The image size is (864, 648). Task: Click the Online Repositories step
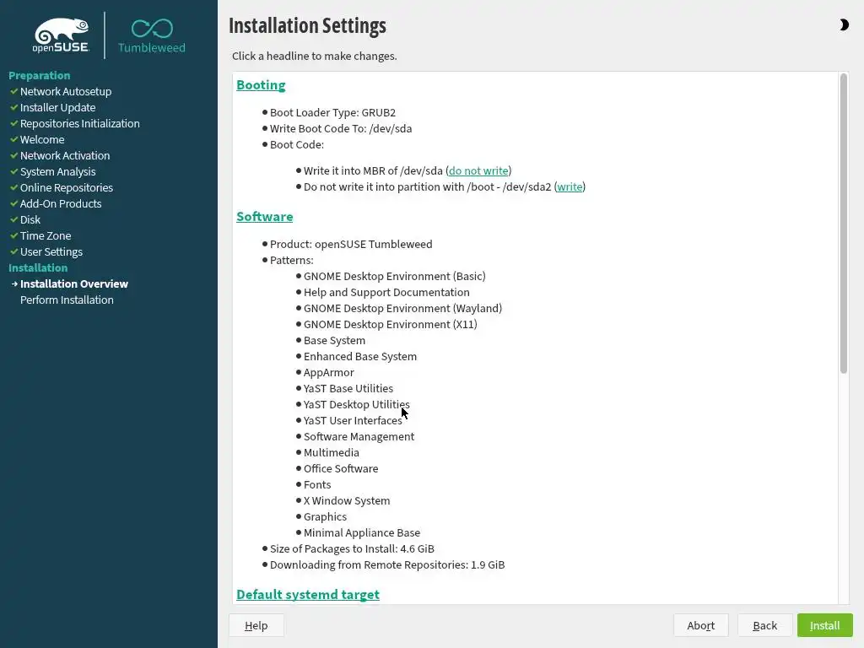tap(67, 187)
